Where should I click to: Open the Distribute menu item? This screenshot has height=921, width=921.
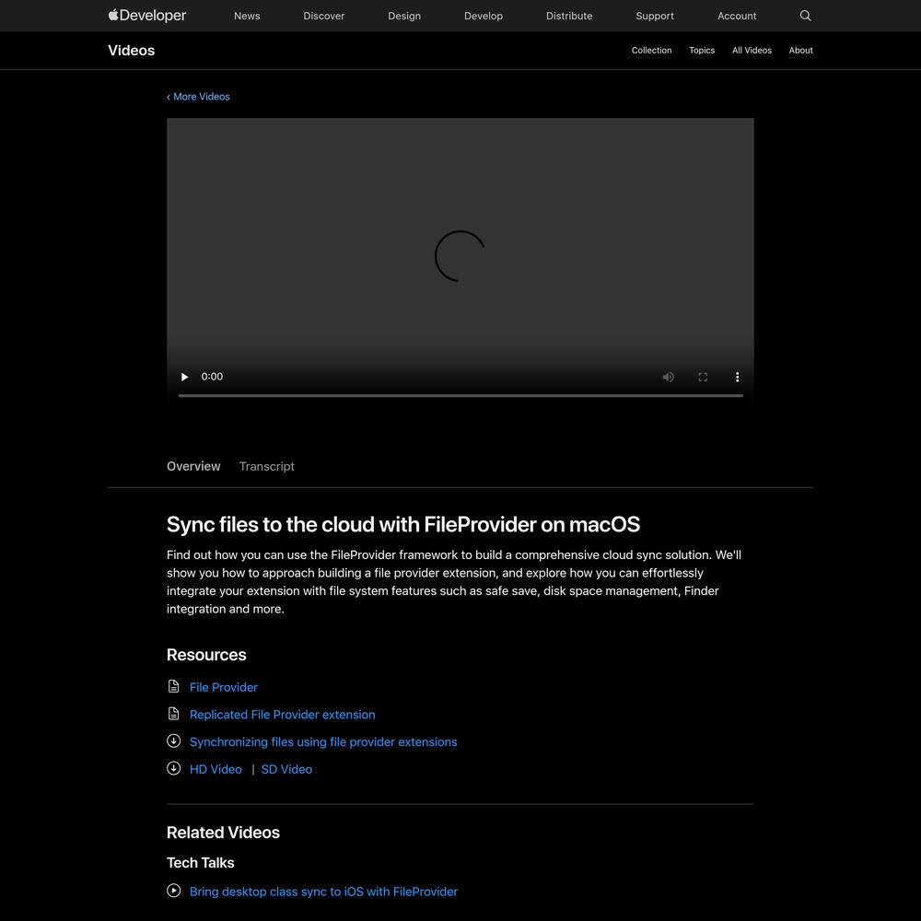pos(569,16)
